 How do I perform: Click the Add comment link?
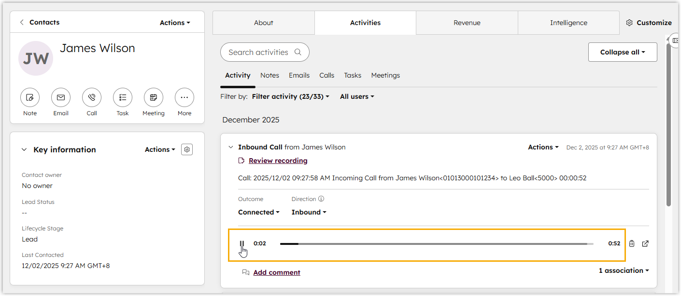click(x=276, y=272)
